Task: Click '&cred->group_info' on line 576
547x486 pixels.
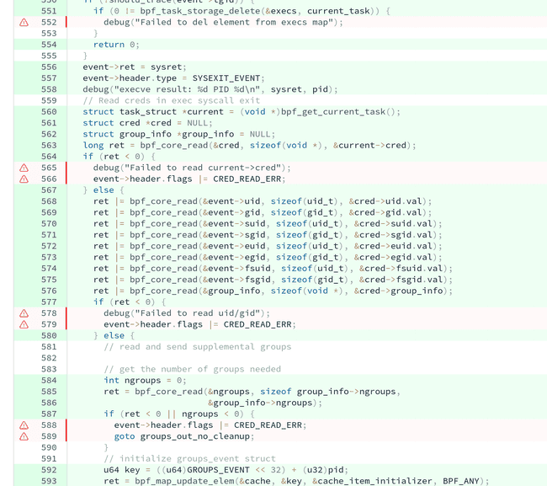Action: (x=398, y=291)
